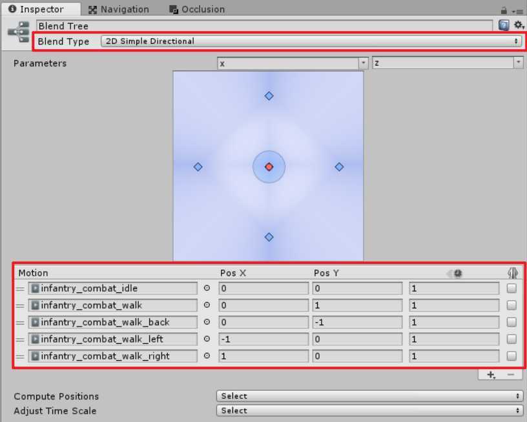
Task: Toggle mirror checkbox for infantry_combat_walk_right
Action: (512, 356)
